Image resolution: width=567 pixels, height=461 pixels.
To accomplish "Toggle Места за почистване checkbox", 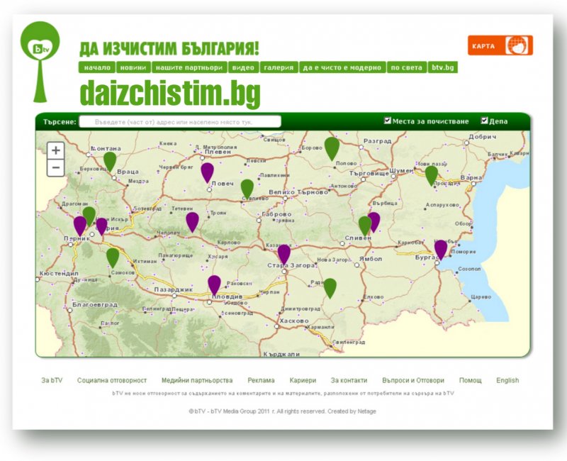I will (388, 121).
